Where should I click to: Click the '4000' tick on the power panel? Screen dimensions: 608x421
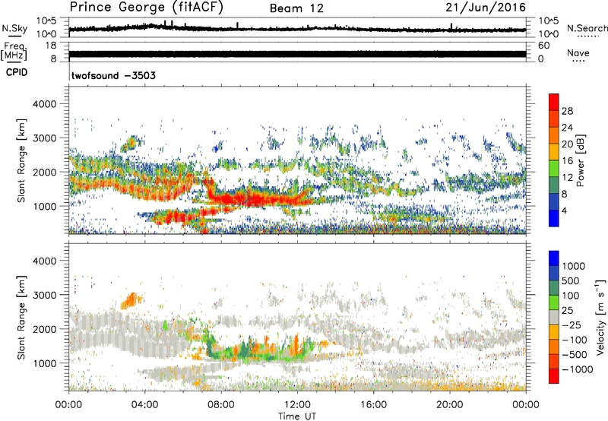[44, 104]
